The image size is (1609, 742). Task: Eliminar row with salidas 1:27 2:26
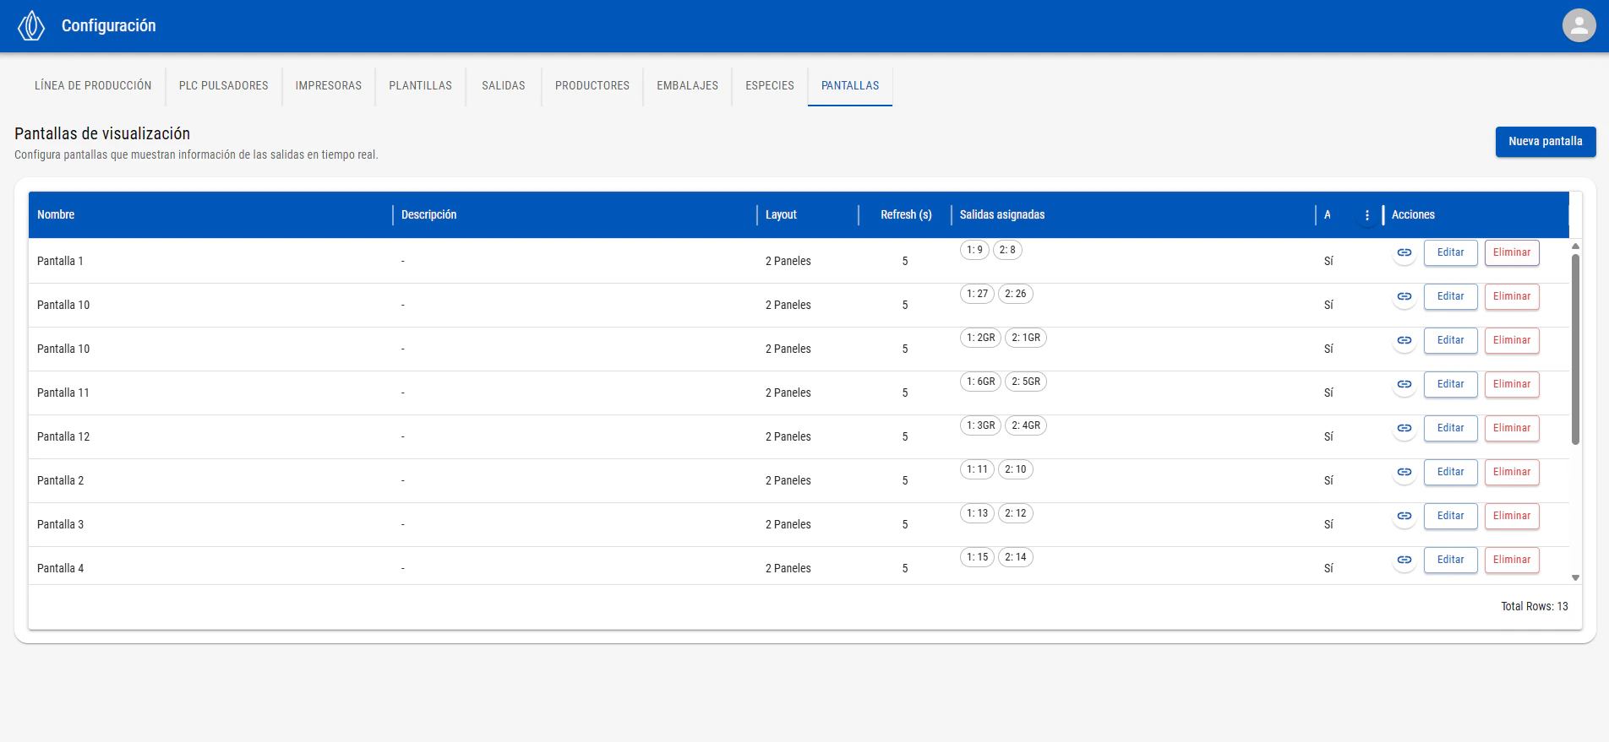pos(1512,296)
